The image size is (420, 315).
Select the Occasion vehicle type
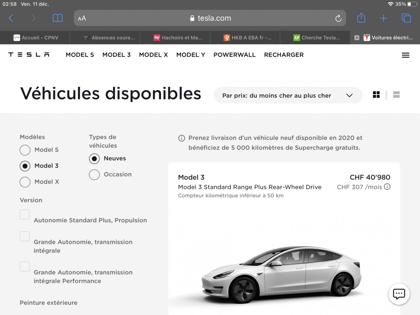(94, 174)
